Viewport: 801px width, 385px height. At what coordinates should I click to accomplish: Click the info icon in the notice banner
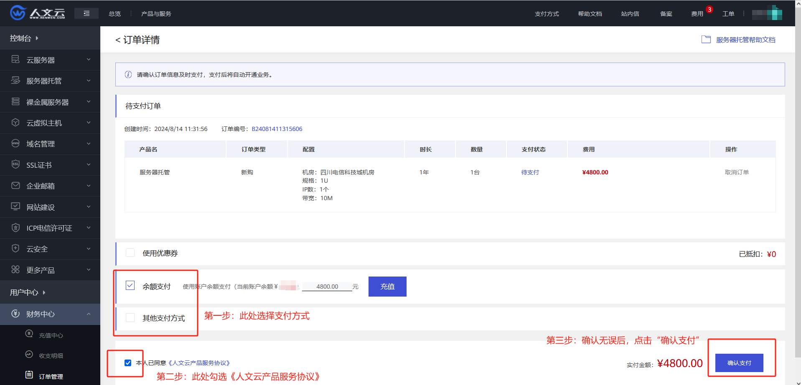click(128, 74)
